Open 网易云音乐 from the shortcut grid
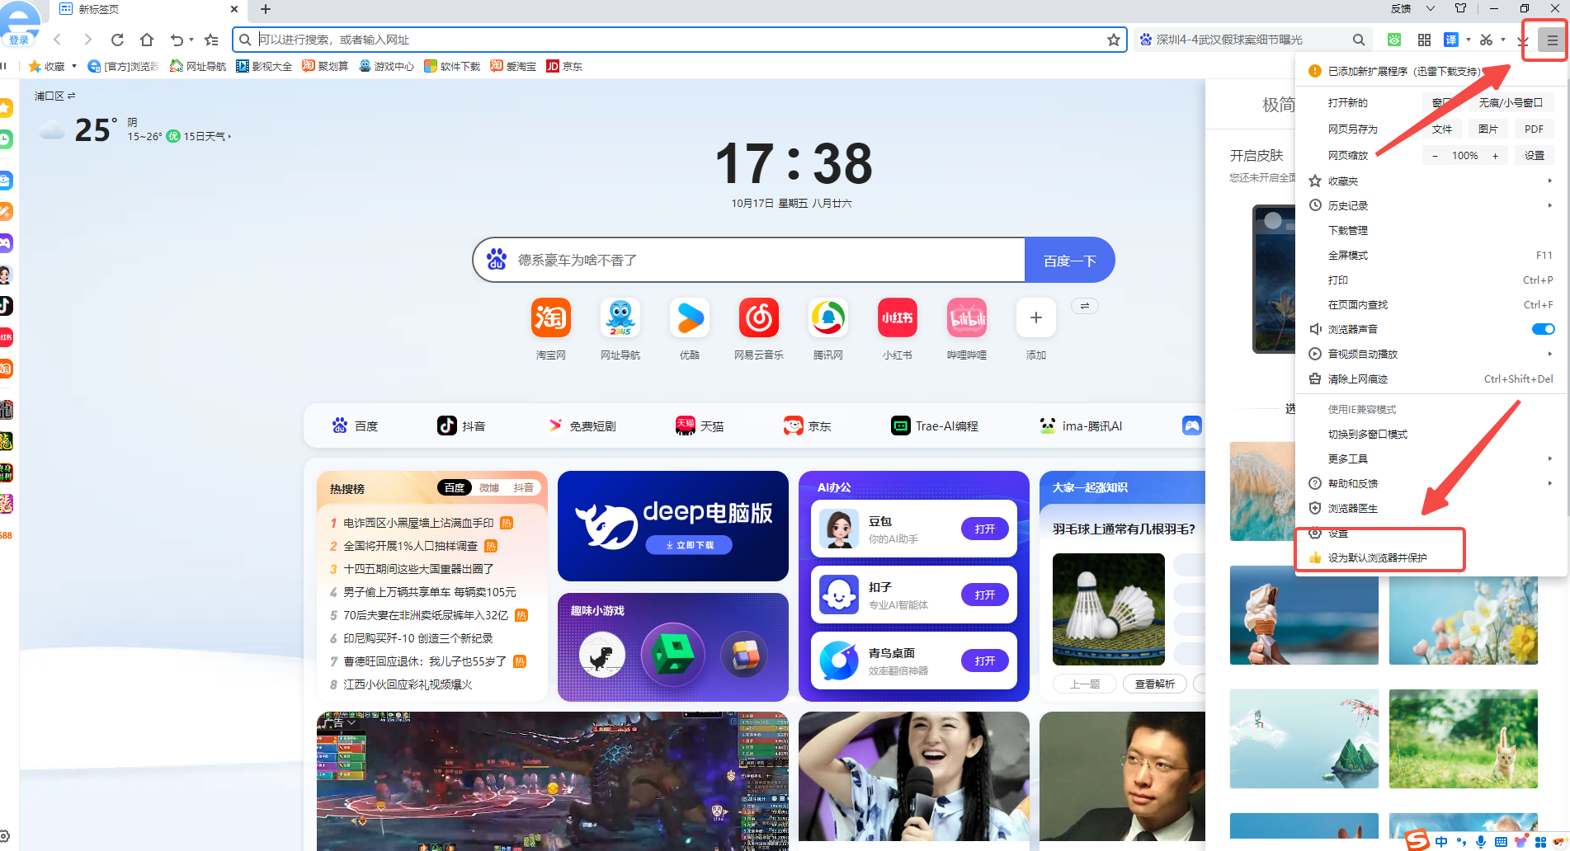 pos(758,317)
